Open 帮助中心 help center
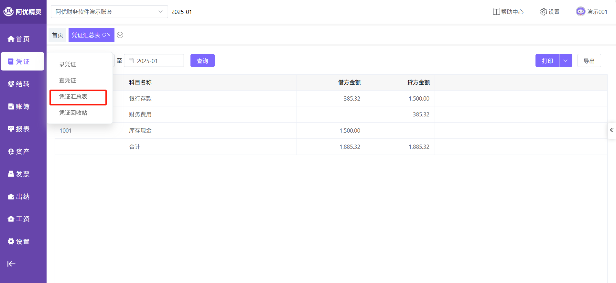The height and width of the screenshot is (283, 616). pos(508,12)
